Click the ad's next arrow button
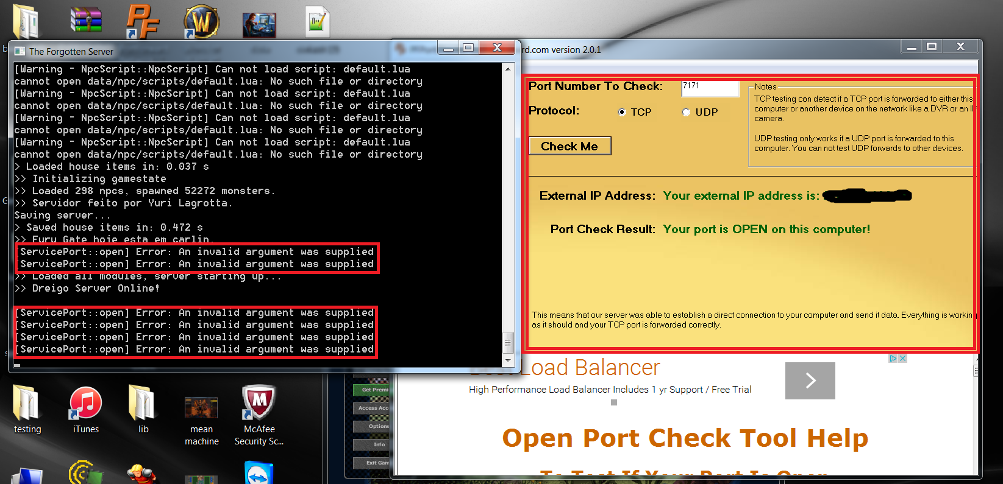The width and height of the screenshot is (1003, 484). click(810, 381)
